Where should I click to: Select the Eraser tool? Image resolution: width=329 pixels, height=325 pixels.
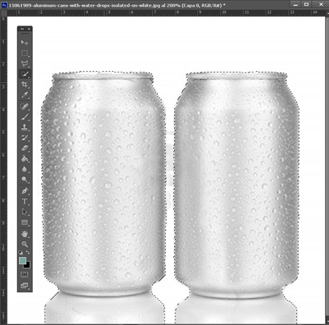pyautogui.click(x=25, y=148)
